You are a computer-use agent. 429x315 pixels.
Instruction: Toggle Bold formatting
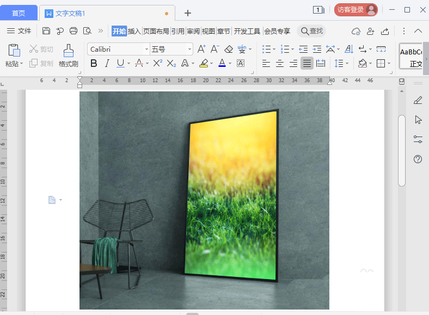click(x=94, y=64)
